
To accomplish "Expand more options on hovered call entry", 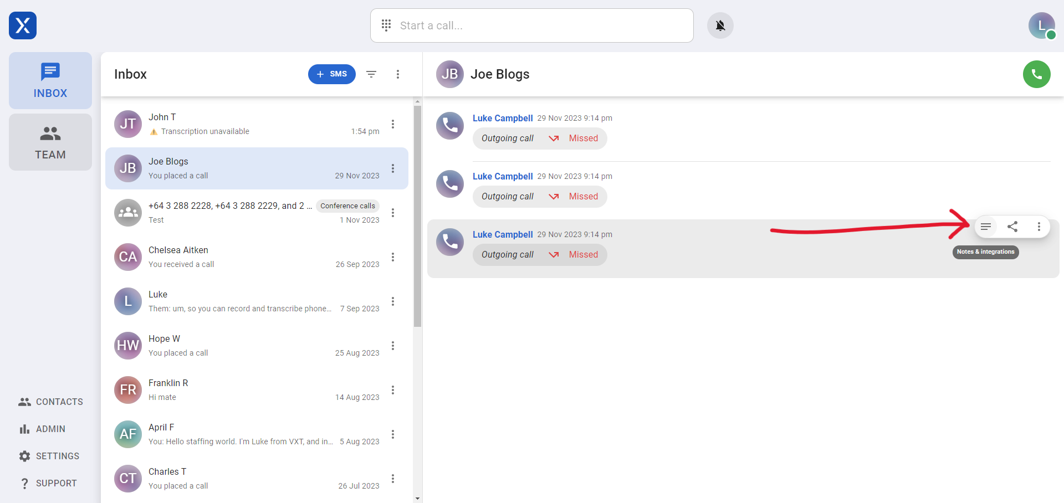I will point(1039,227).
